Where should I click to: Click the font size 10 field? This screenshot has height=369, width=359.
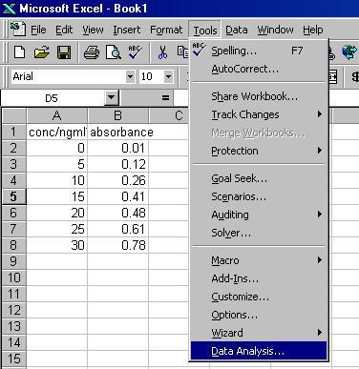pos(152,76)
